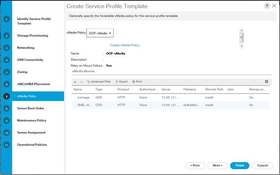The height and width of the screenshot is (175, 280).
Task: Sort by User column header
Action: click(231, 90)
